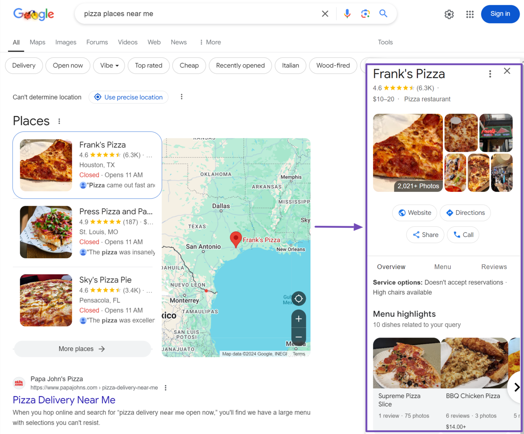The width and height of the screenshot is (524, 434).
Task: Toggle the Cheap filter chip
Action: (189, 65)
